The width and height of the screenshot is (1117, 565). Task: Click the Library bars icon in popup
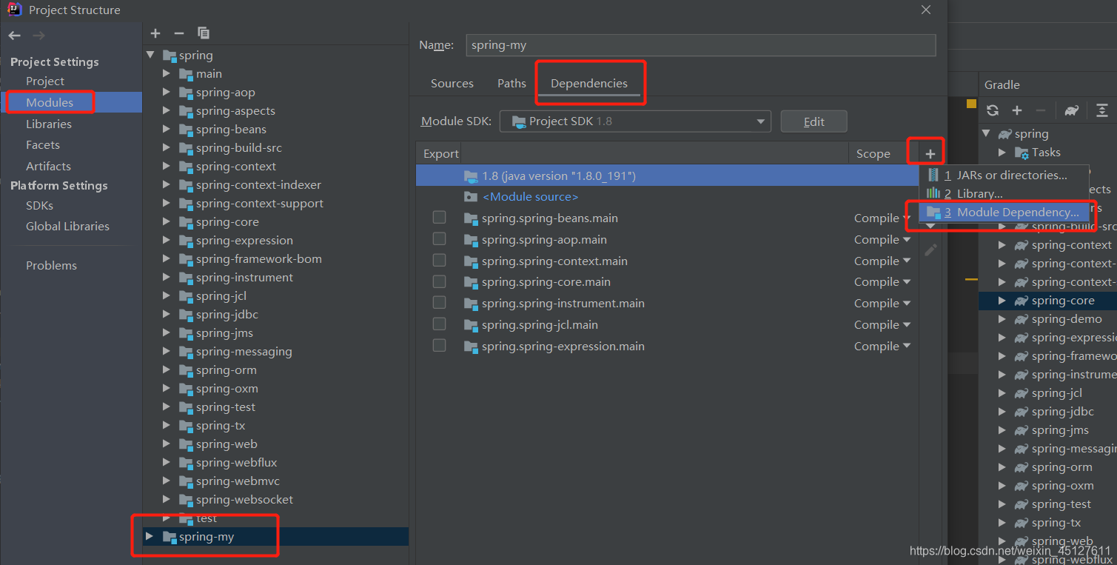[933, 193]
